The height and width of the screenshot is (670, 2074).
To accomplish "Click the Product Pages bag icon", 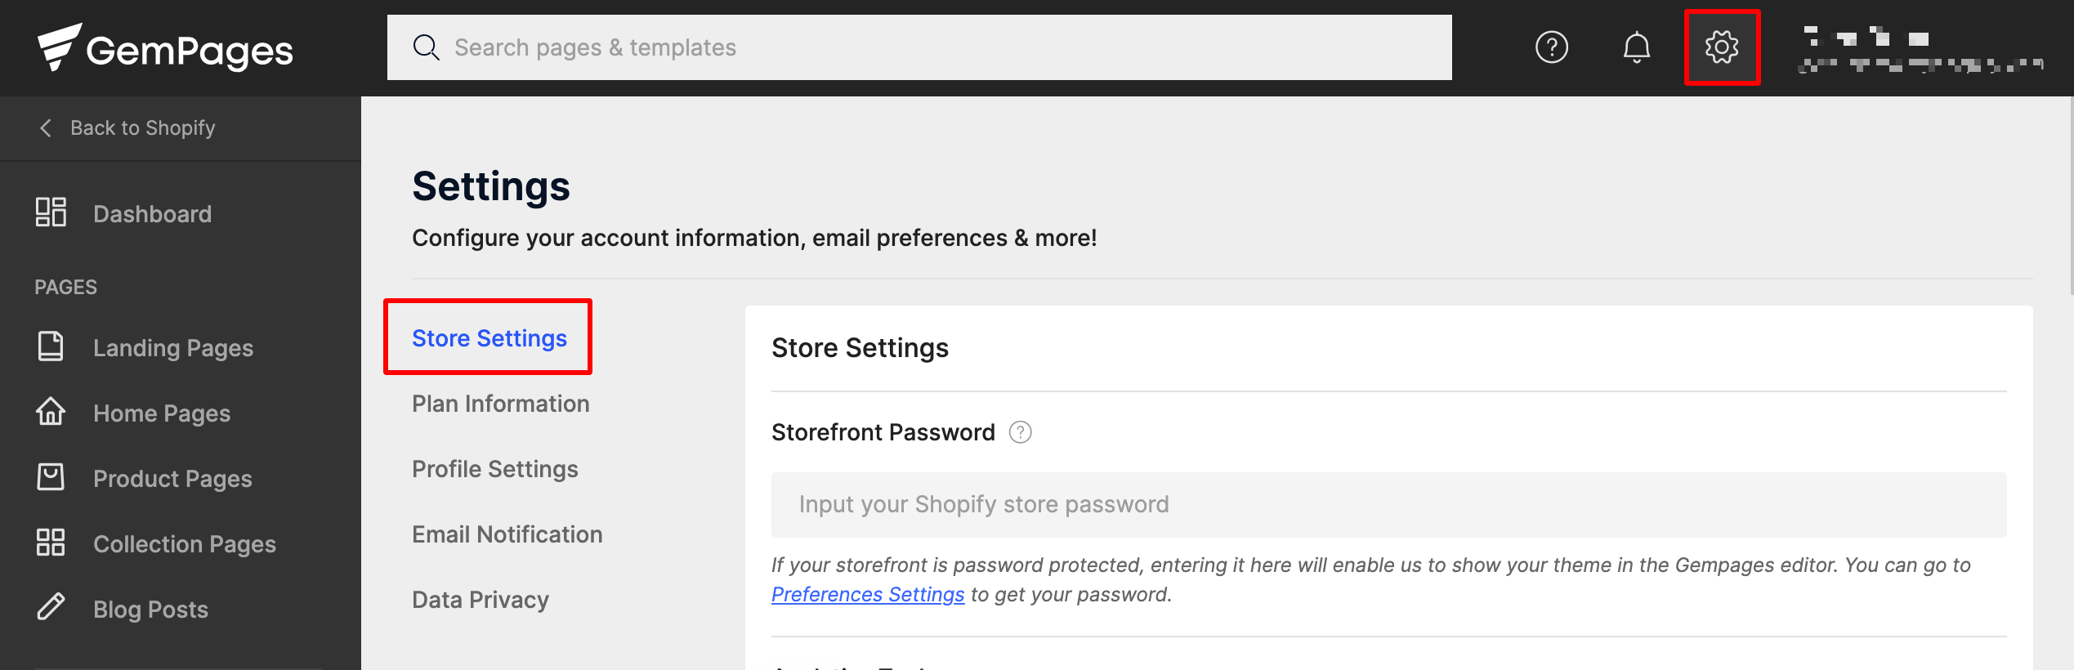I will coord(51,477).
